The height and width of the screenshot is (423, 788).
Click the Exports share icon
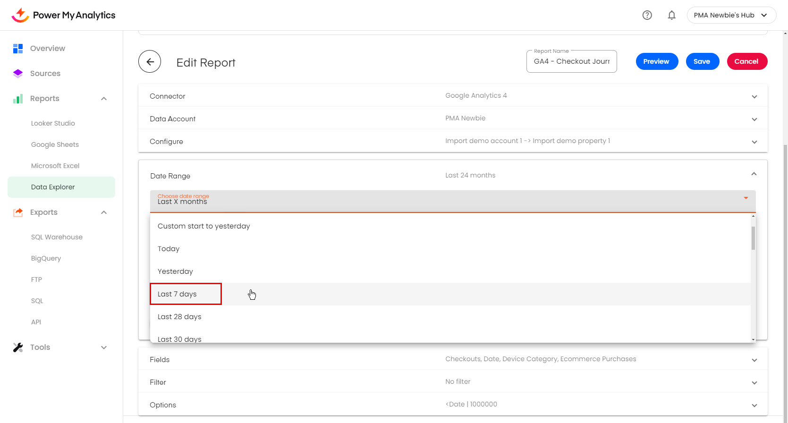(x=18, y=212)
